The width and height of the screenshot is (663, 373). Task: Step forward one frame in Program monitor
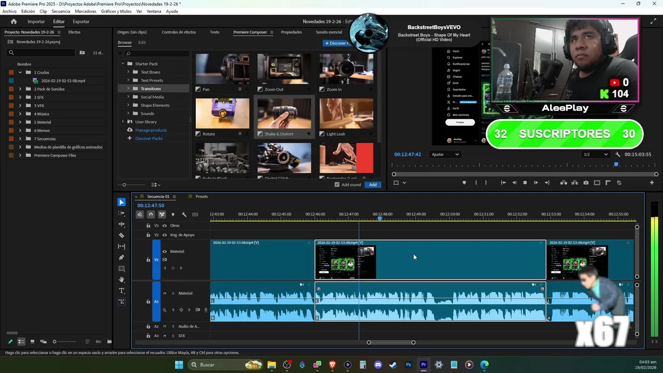tap(536, 182)
